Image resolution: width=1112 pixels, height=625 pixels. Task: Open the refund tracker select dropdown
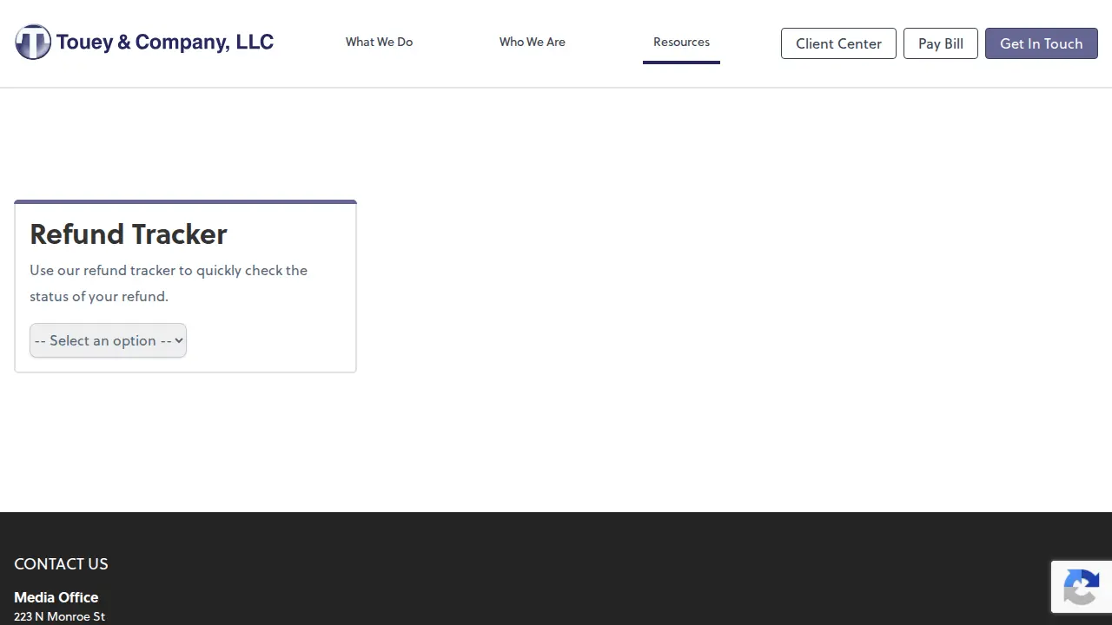point(108,340)
